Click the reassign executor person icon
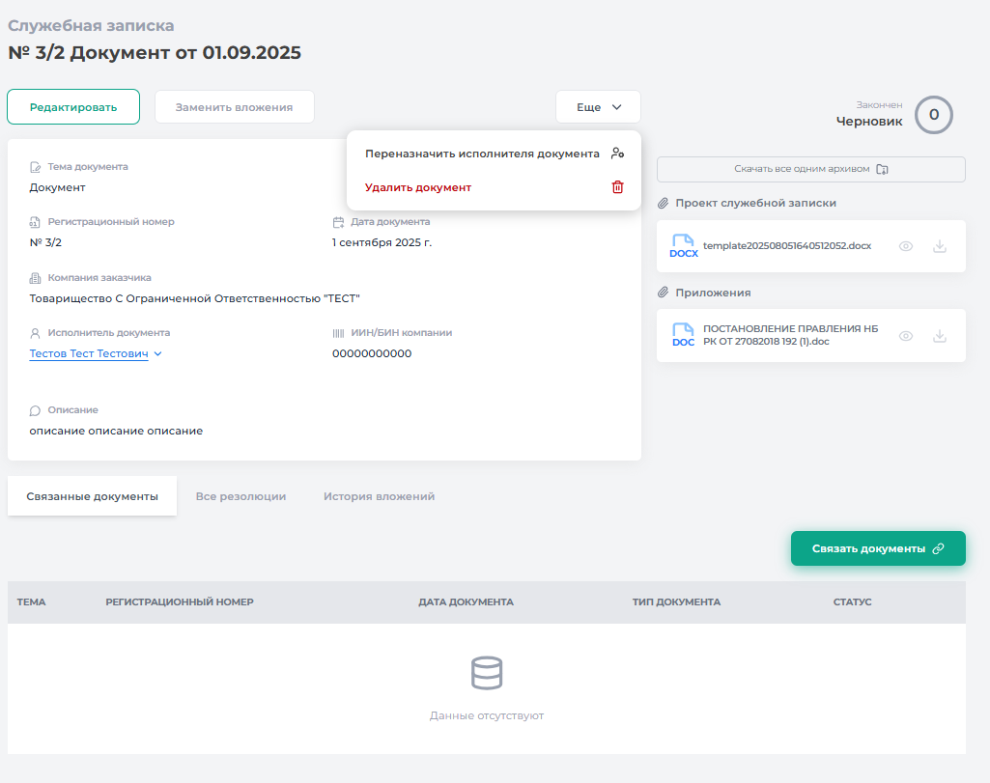 618,154
